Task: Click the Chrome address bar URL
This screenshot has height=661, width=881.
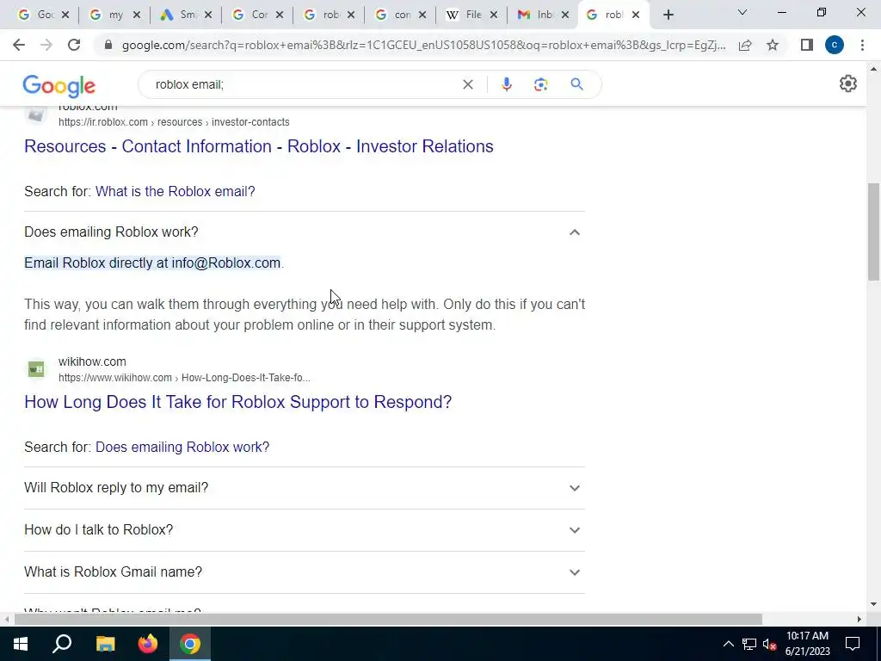Action: click(x=423, y=45)
